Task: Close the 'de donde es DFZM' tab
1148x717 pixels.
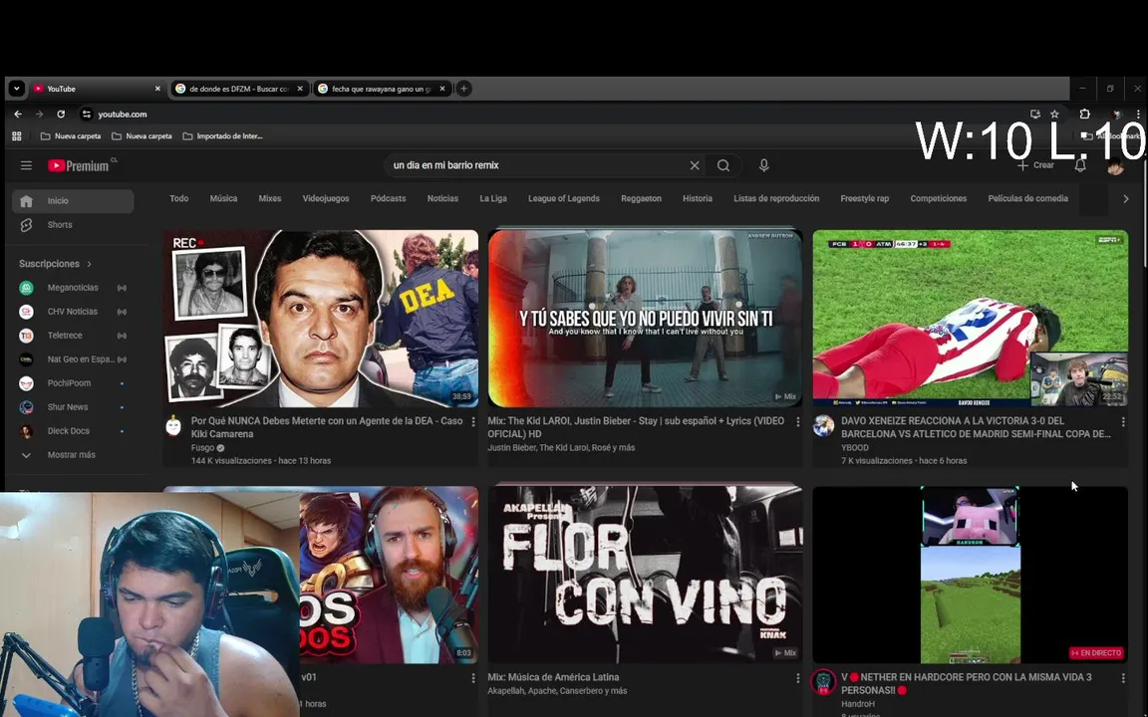Action: [299, 89]
